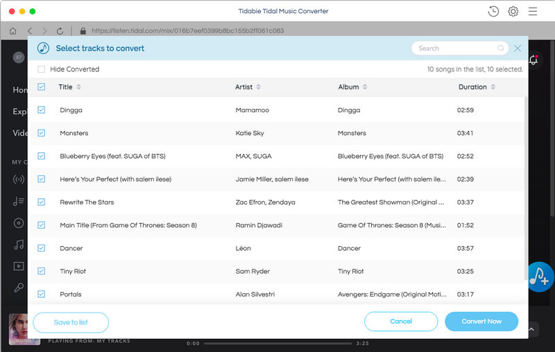Uncheck the Portals track
Screen dimensions: 555x352
click(x=42, y=294)
